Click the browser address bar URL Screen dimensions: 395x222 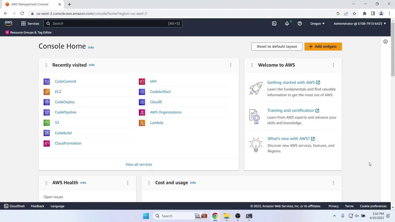(92, 14)
